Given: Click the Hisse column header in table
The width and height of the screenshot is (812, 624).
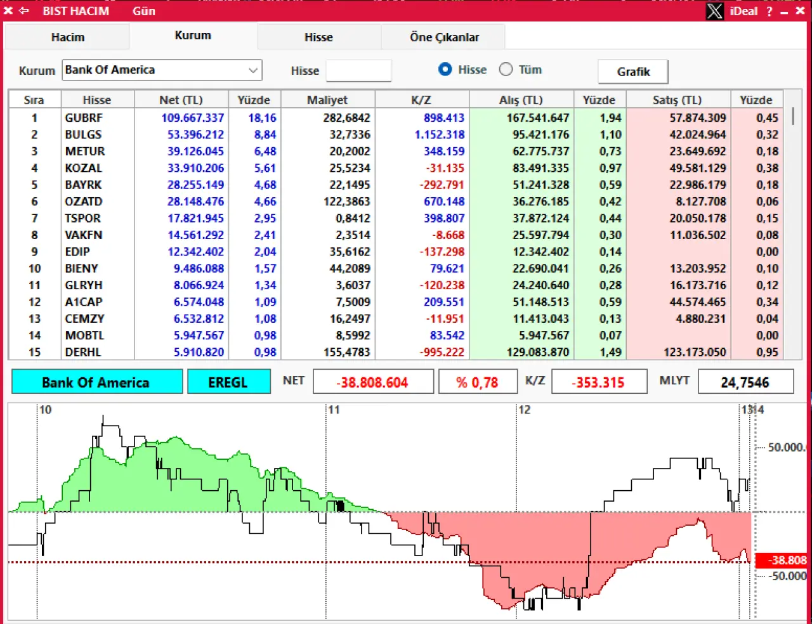Looking at the screenshot, I should click(97, 100).
